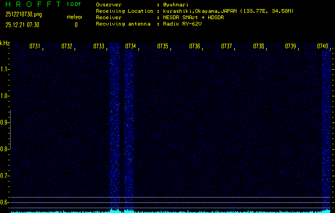
Task: Click the meteor count label
Action: pos(74,17)
